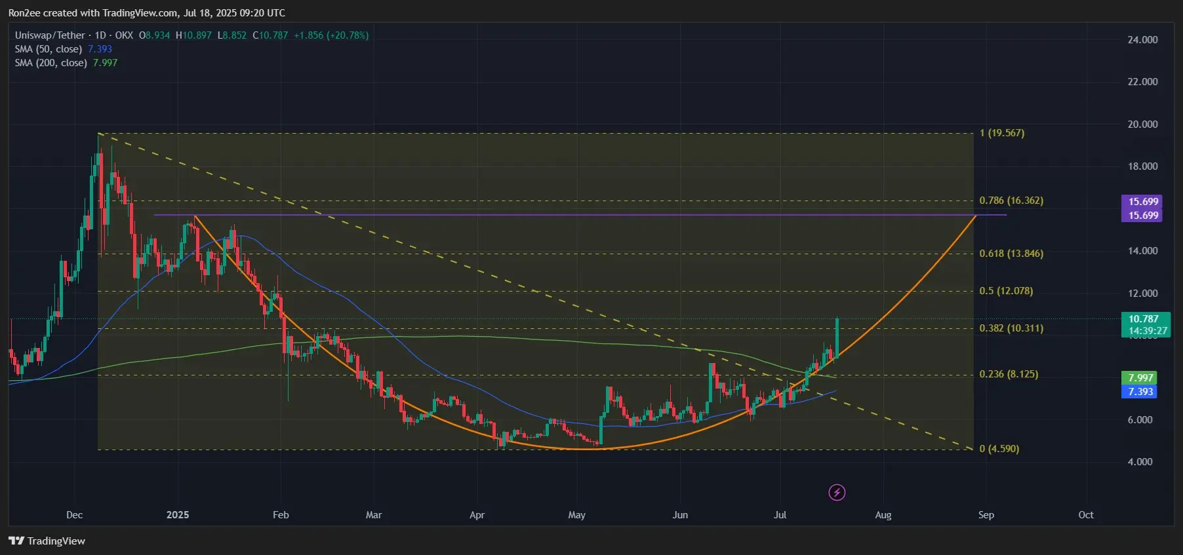Click the low value L8.852 in header
The image size is (1183, 555).
click(232, 35)
